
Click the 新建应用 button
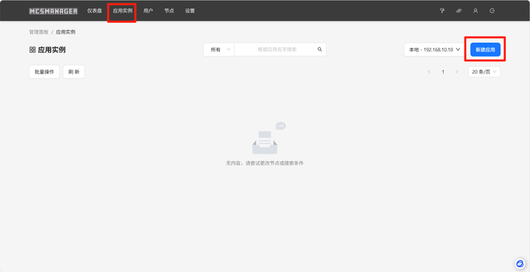(485, 49)
